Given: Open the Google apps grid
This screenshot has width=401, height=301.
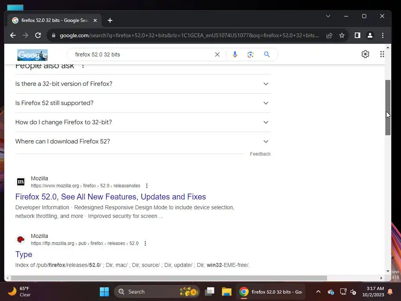Looking at the screenshot, I should point(382,54).
